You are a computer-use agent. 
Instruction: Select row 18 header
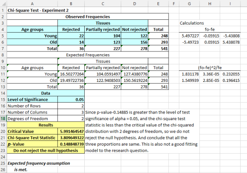point(4,118)
